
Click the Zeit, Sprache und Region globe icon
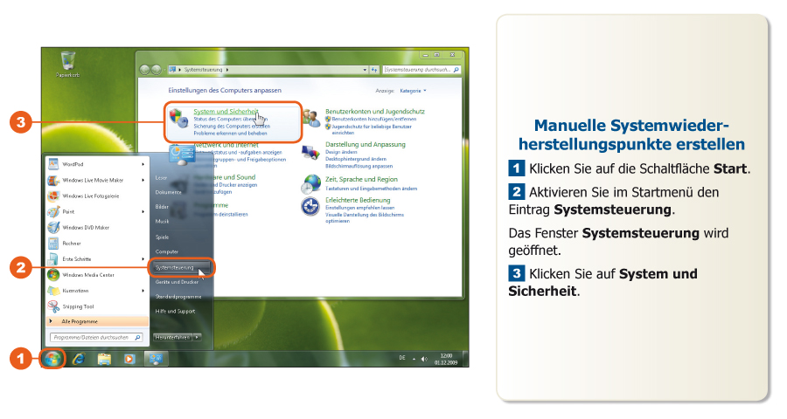tap(310, 184)
